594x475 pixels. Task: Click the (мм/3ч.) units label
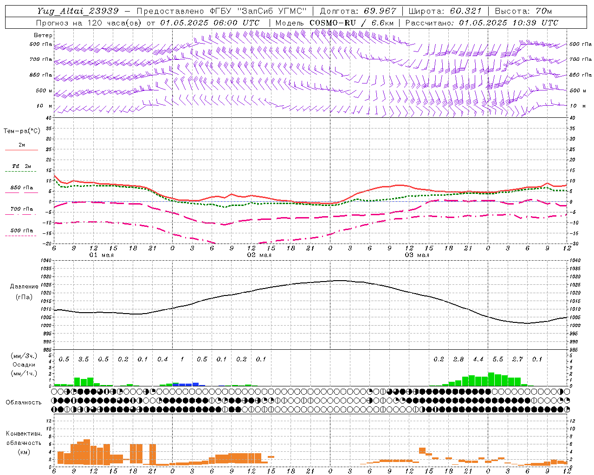(24, 356)
